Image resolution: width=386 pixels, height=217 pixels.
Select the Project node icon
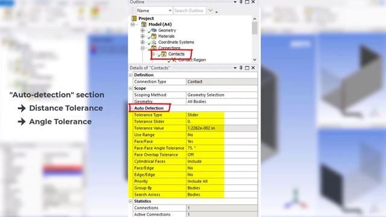pyautogui.click(x=134, y=19)
